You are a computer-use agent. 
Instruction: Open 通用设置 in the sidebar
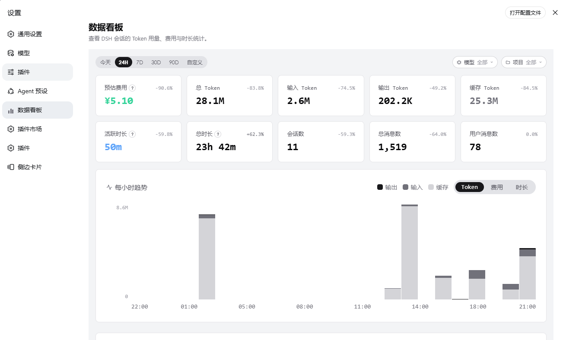(38, 34)
